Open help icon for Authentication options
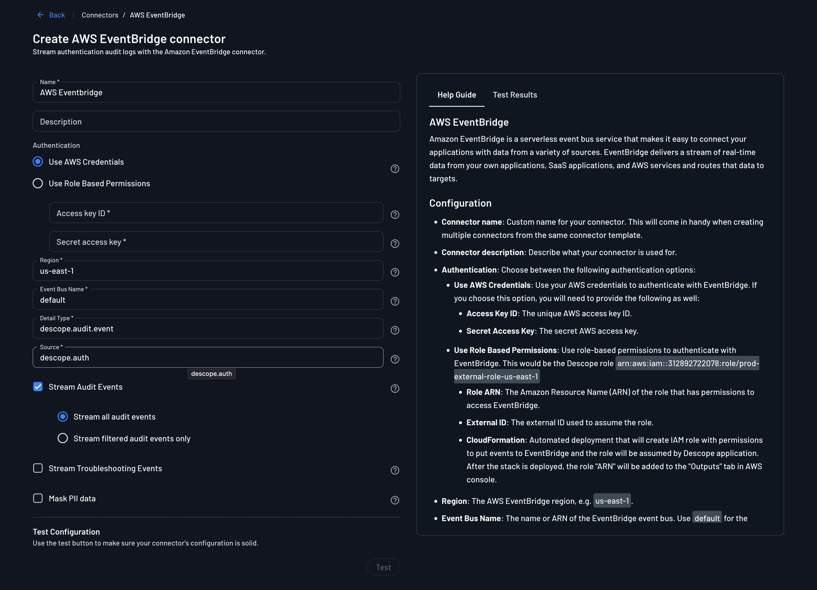 pyautogui.click(x=395, y=168)
